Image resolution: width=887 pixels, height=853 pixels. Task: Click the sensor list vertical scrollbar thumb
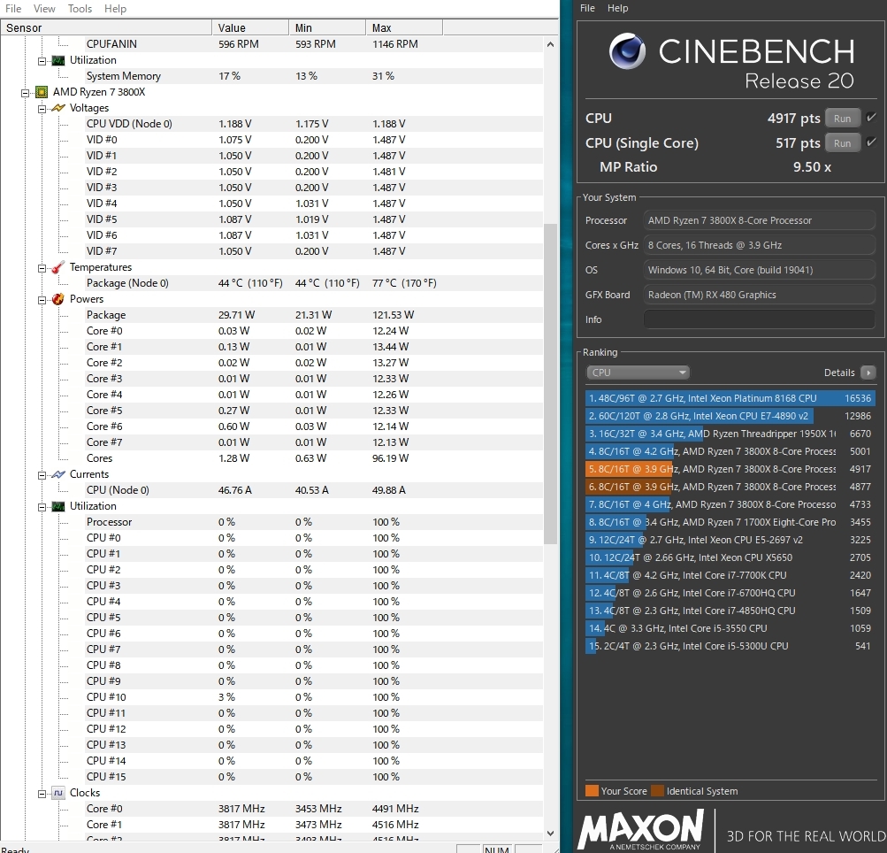pyautogui.click(x=550, y=384)
